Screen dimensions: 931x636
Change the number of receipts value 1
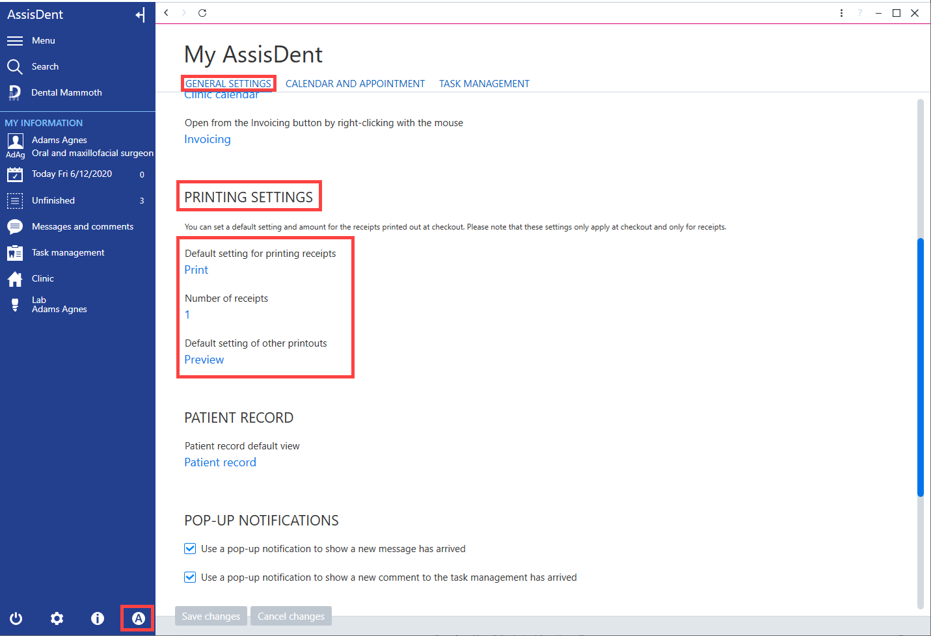click(x=187, y=315)
